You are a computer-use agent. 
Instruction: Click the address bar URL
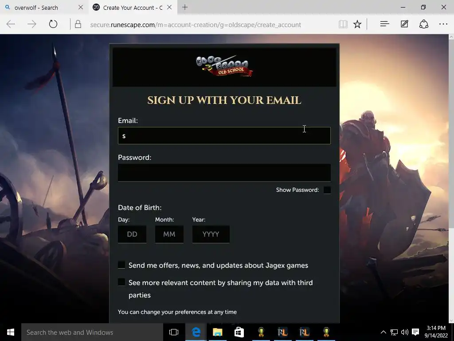tap(196, 25)
